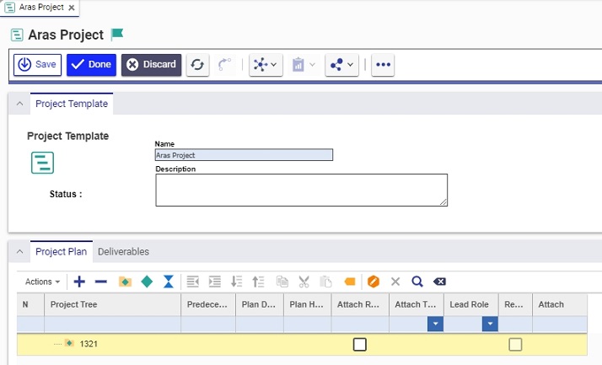Click the Done button

coord(91,64)
